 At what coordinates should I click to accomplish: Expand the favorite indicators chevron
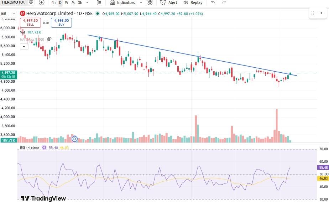141,2
